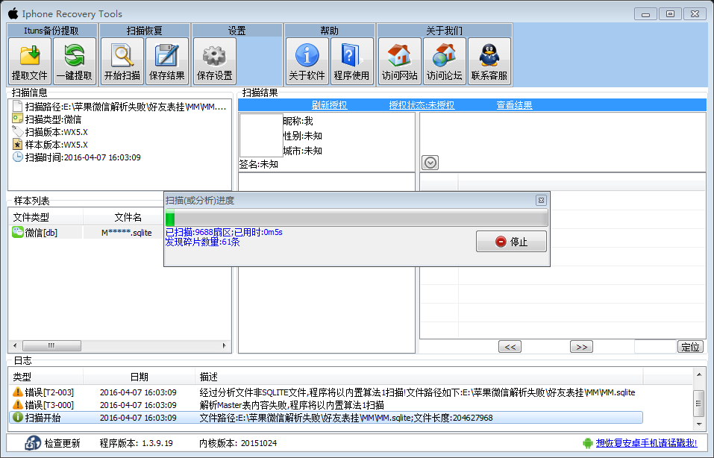Click the Android robot icon in status bar
This screenshot has height=458, width=714.
[588, 443]
